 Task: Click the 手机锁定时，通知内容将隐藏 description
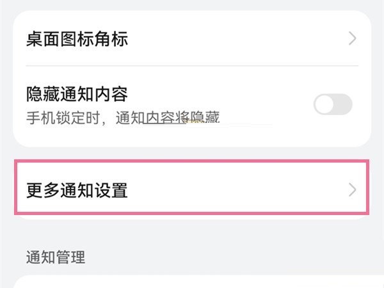123,117
